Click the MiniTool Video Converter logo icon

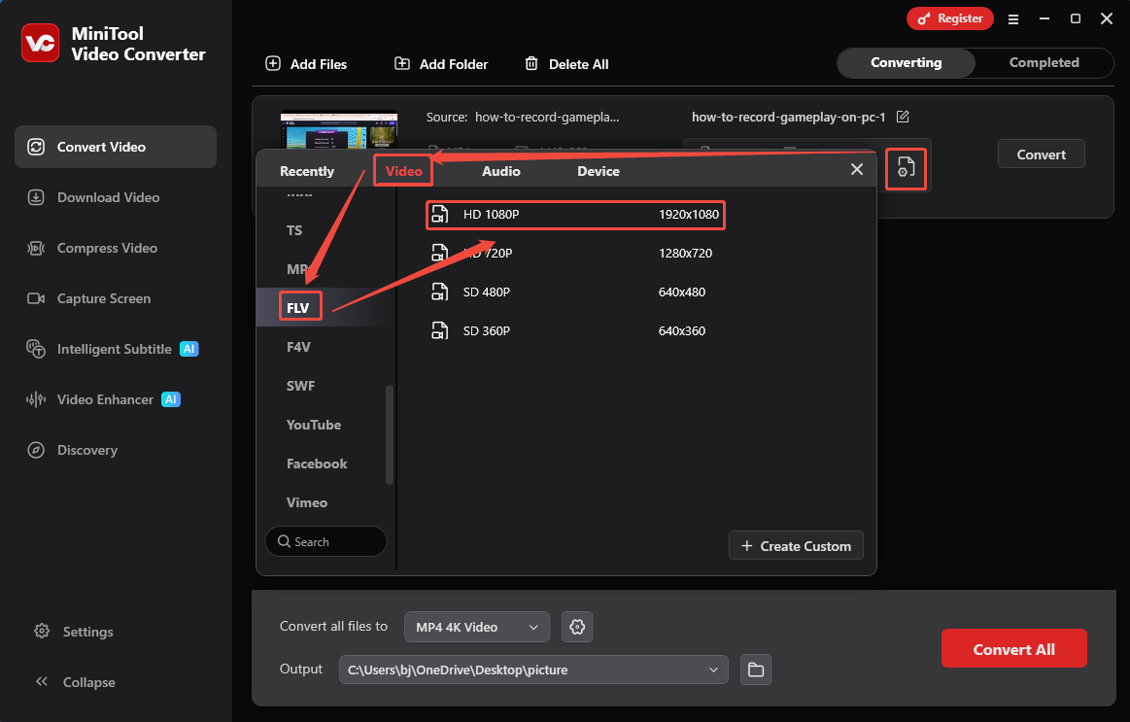41,43
